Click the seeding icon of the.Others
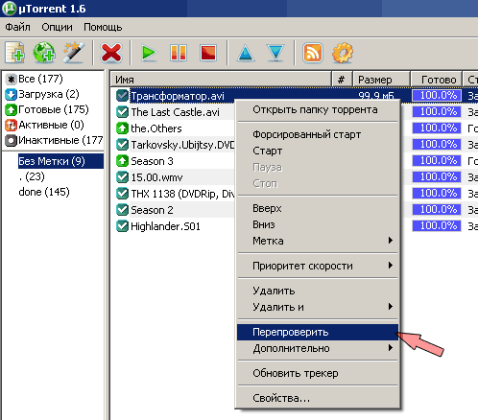The height and width of the screenshot is (420, 478). pos(122,128)
